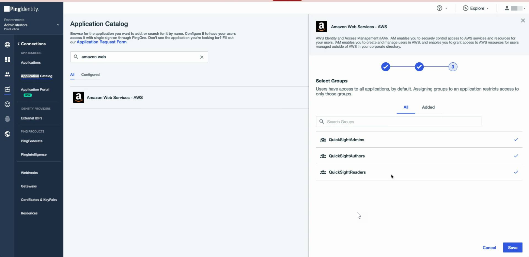Click the bottom globe icon in the rail

tap(7, 134)
